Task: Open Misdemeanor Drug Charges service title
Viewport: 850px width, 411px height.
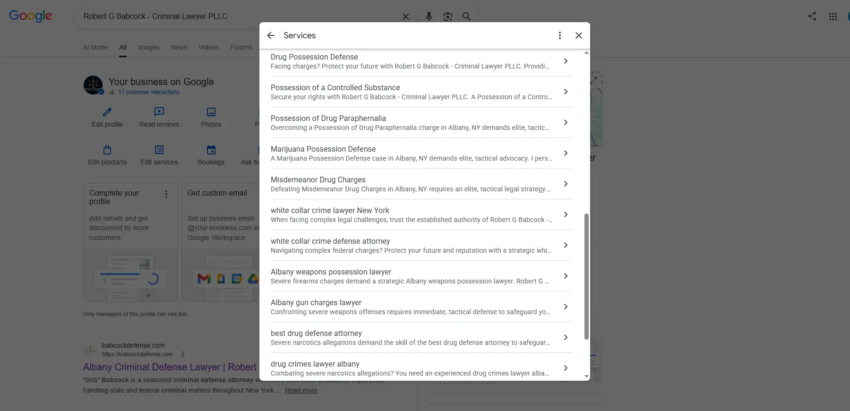Action: click(x=318, y=180)
